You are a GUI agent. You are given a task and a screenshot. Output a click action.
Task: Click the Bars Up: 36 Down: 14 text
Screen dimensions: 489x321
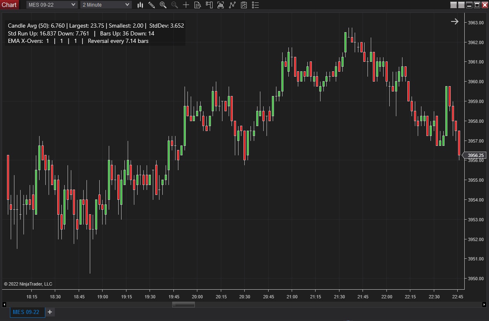point(127,33)
